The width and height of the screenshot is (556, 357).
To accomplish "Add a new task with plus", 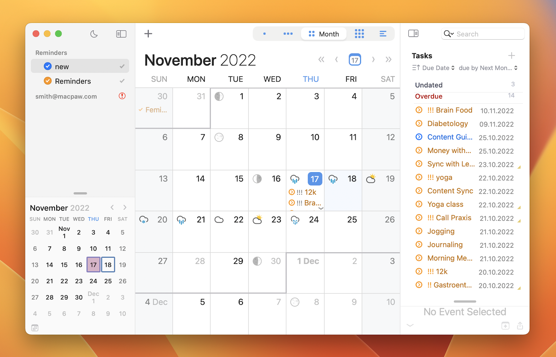I will pyautogui.click(x=512, y=56).
